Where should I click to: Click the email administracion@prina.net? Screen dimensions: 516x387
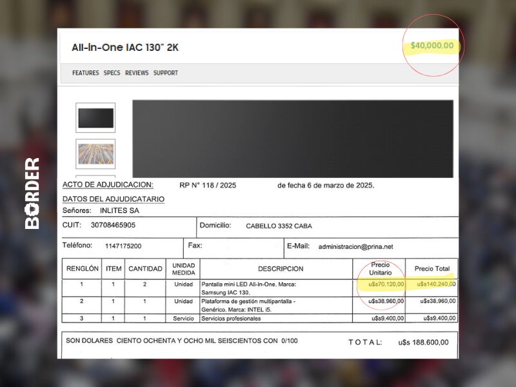pyautogui.click(x=356, y=246)
